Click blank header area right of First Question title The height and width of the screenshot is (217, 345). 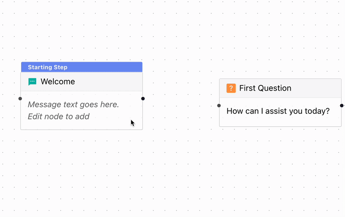tap(316, 88)
